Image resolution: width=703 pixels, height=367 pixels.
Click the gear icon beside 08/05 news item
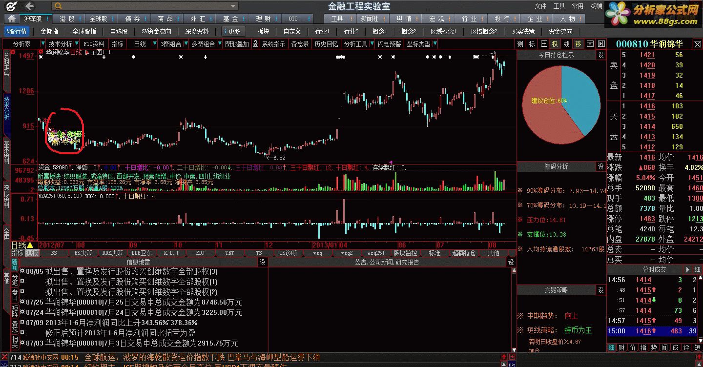coord(22,271)
